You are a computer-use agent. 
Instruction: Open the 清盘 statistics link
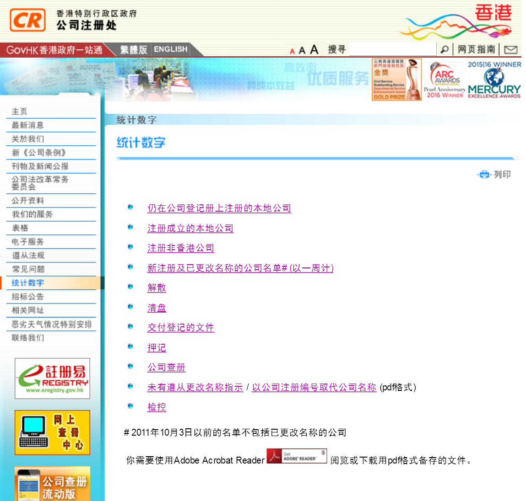tap(157, 308)
